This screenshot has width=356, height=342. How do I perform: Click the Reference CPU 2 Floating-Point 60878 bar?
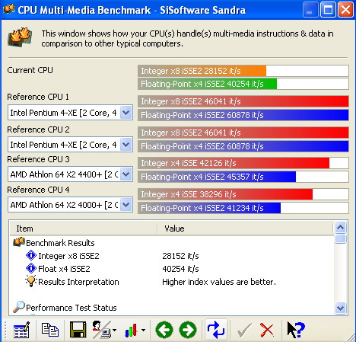click(243, 146)
